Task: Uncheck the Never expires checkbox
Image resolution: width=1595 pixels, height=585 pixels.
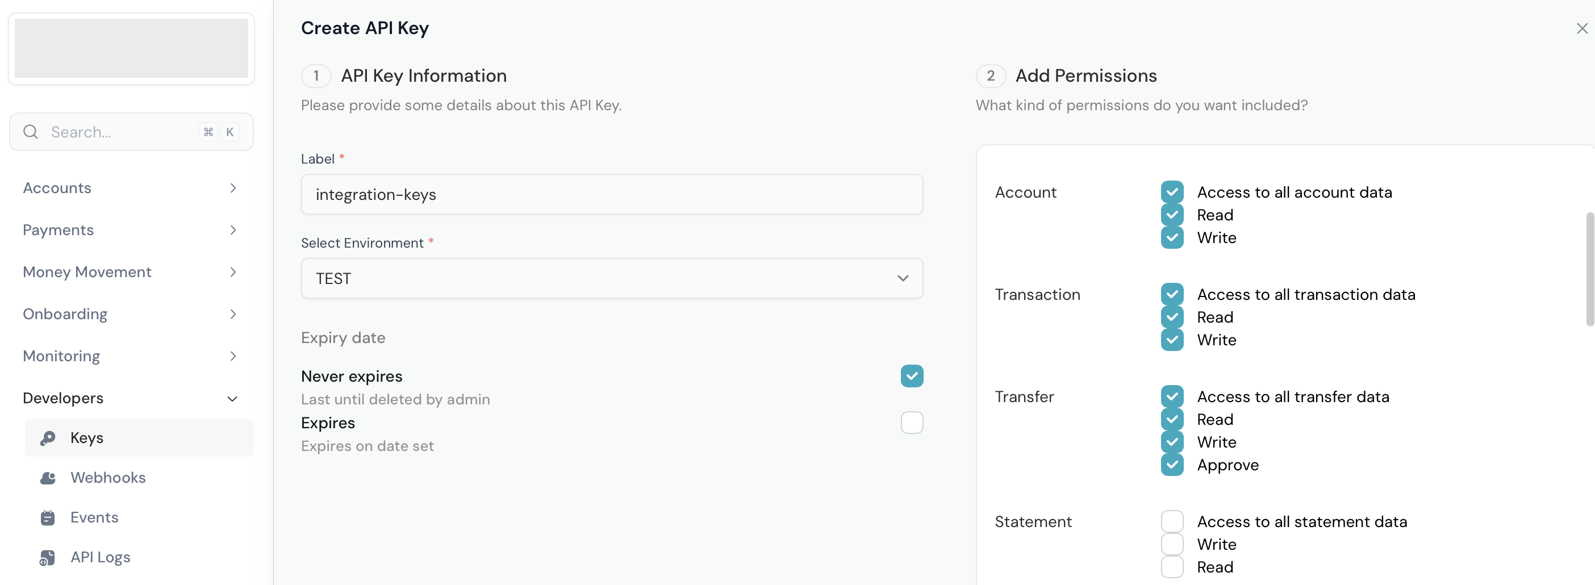Action: (912, 376)
